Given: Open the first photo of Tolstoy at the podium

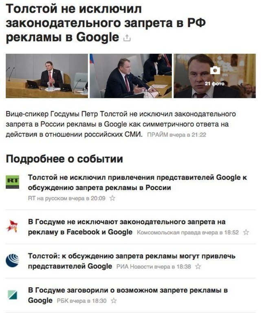Looking at the screenshot, I should point(47,76).
